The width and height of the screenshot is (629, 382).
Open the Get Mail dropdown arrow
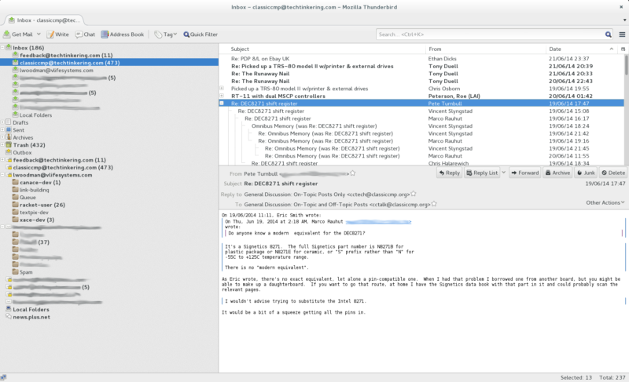39,35
